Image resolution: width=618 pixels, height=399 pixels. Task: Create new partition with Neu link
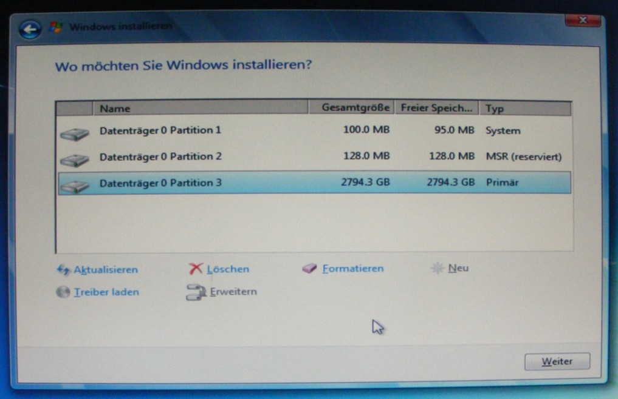[458, 268]
